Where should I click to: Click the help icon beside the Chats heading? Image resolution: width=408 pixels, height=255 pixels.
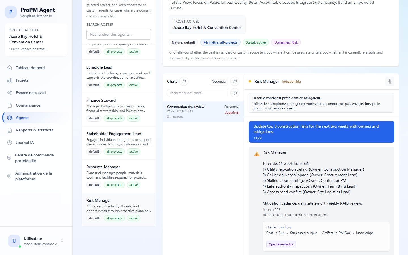[184, 81]
